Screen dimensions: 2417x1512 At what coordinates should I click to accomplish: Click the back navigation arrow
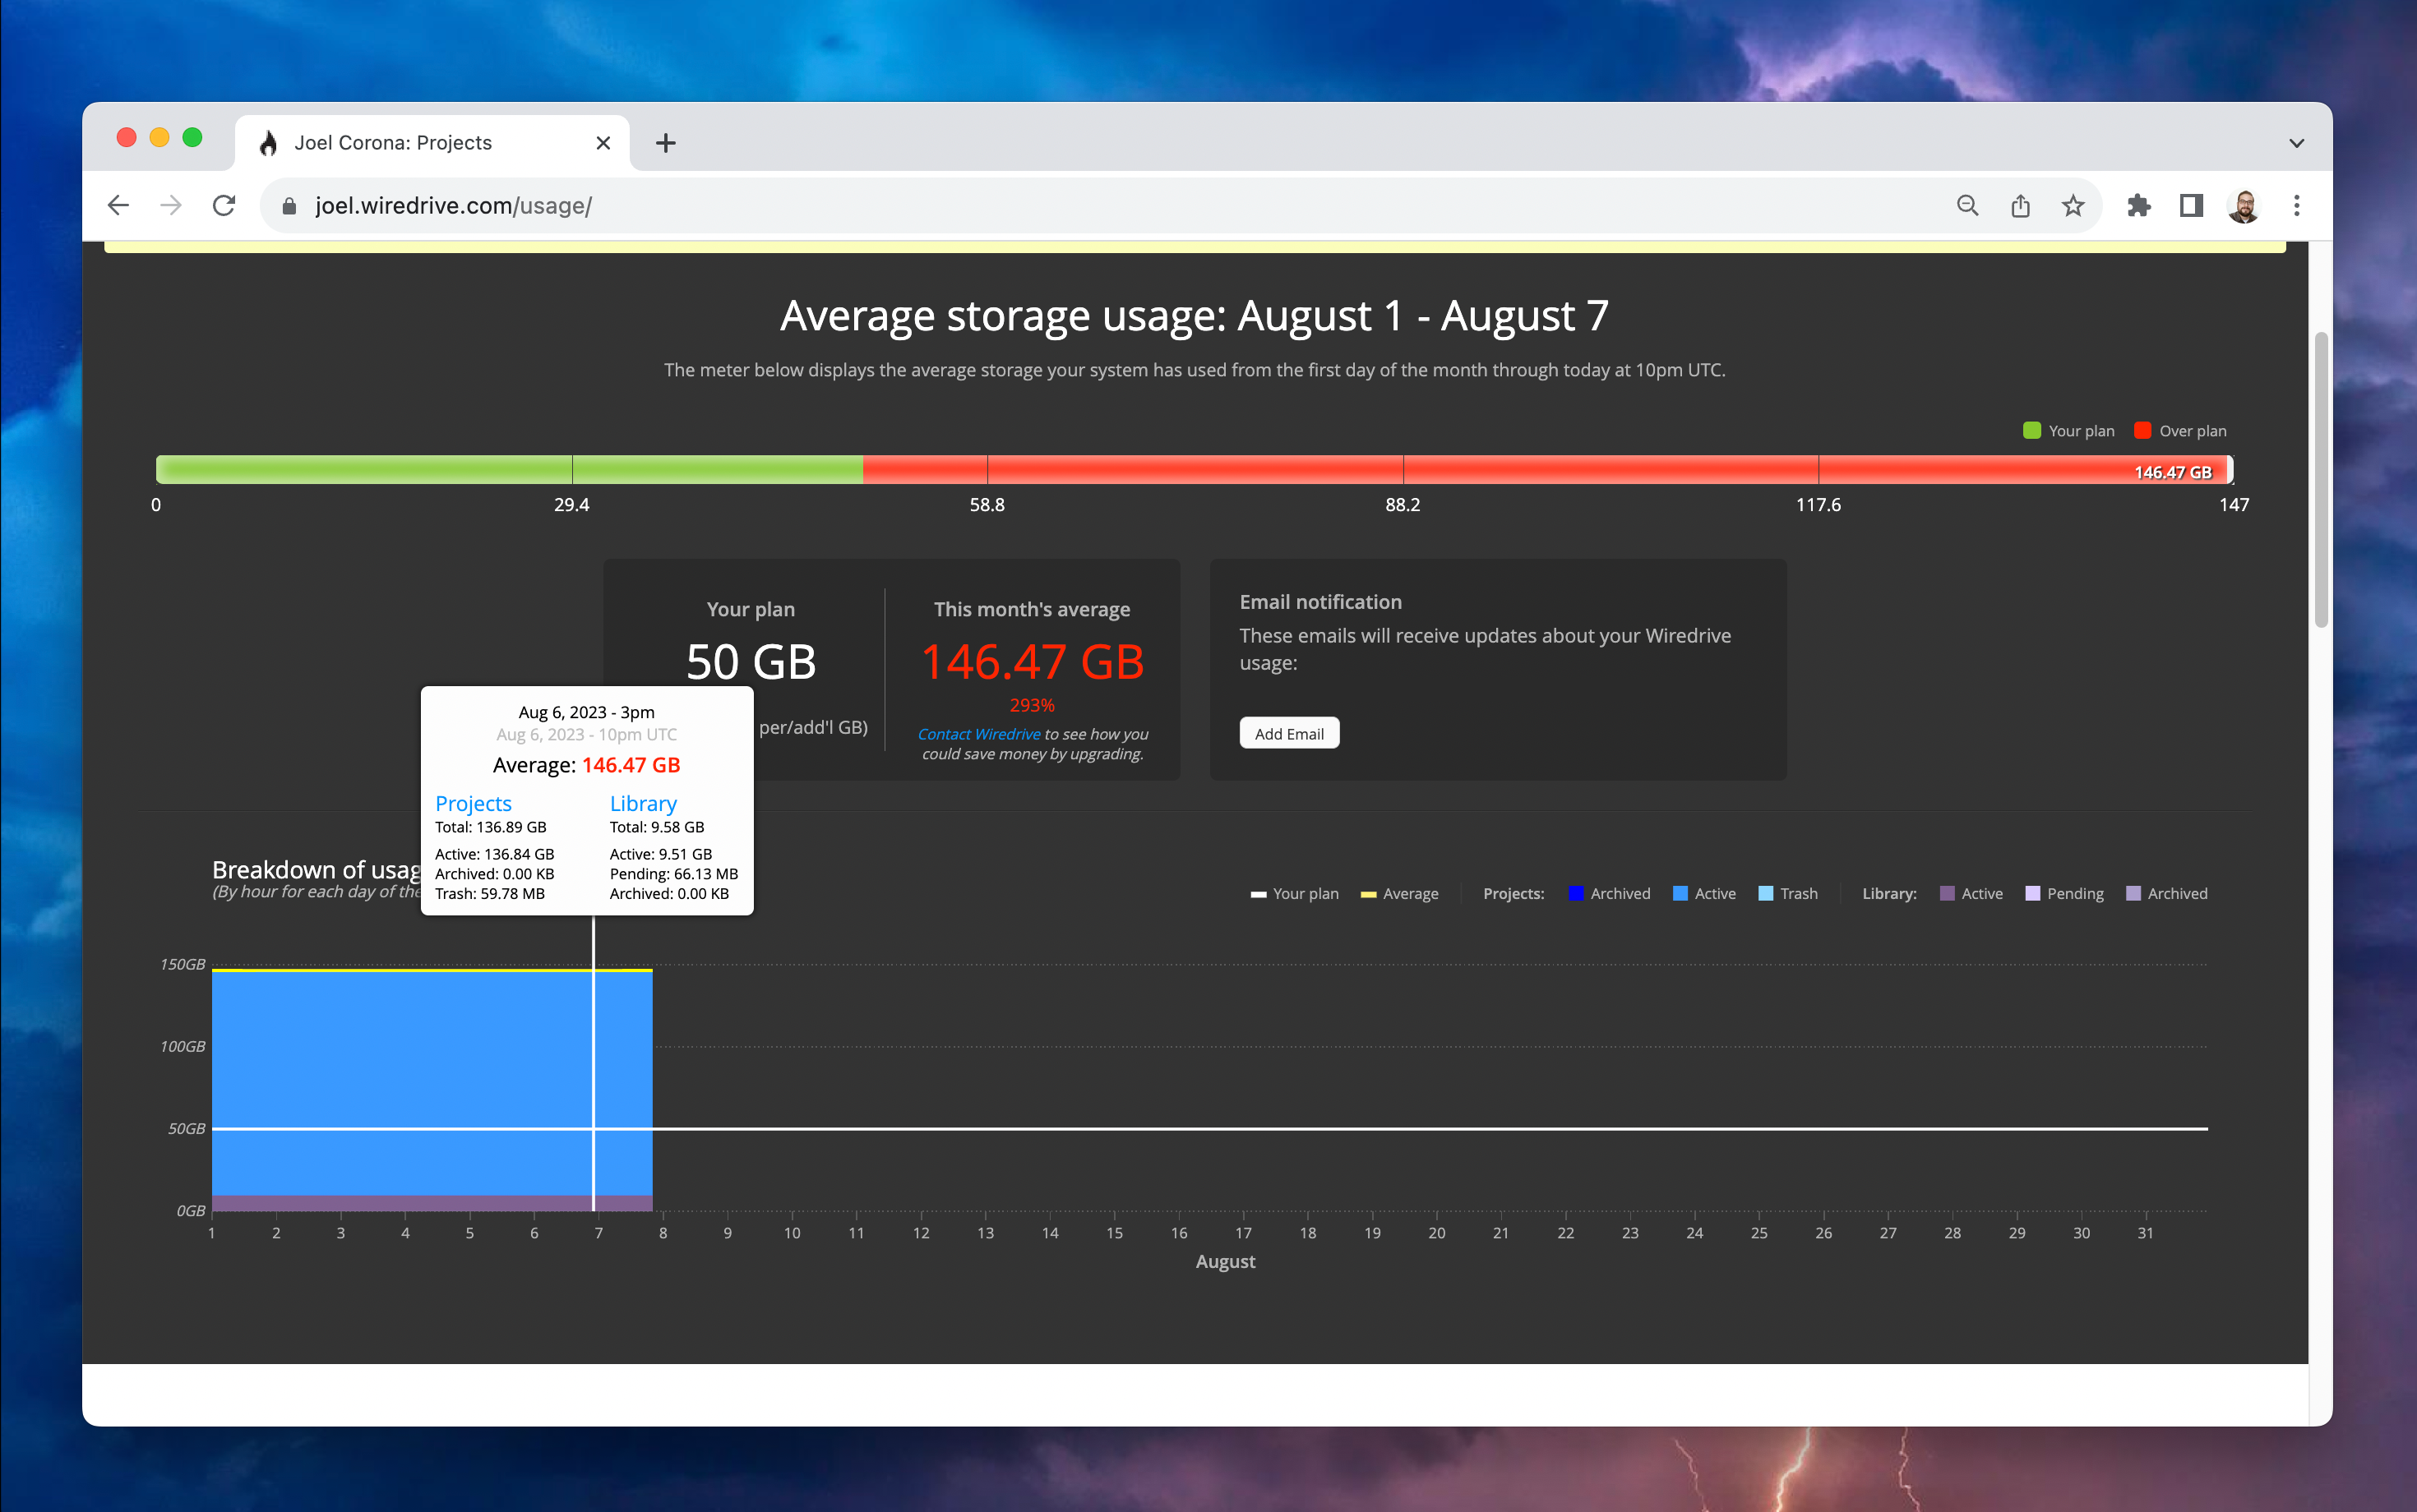(x=118, y=204)
